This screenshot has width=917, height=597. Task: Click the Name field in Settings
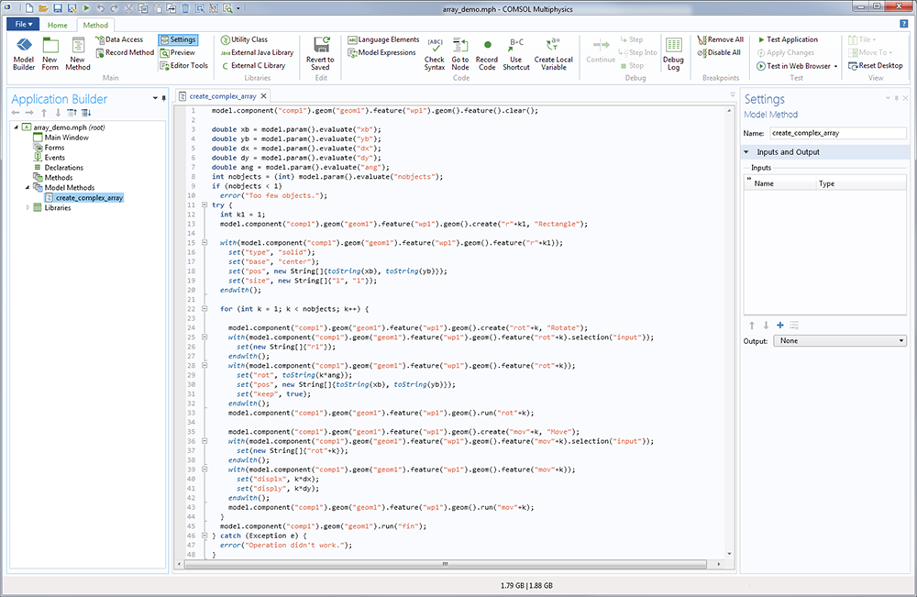[x=837, y=133]
